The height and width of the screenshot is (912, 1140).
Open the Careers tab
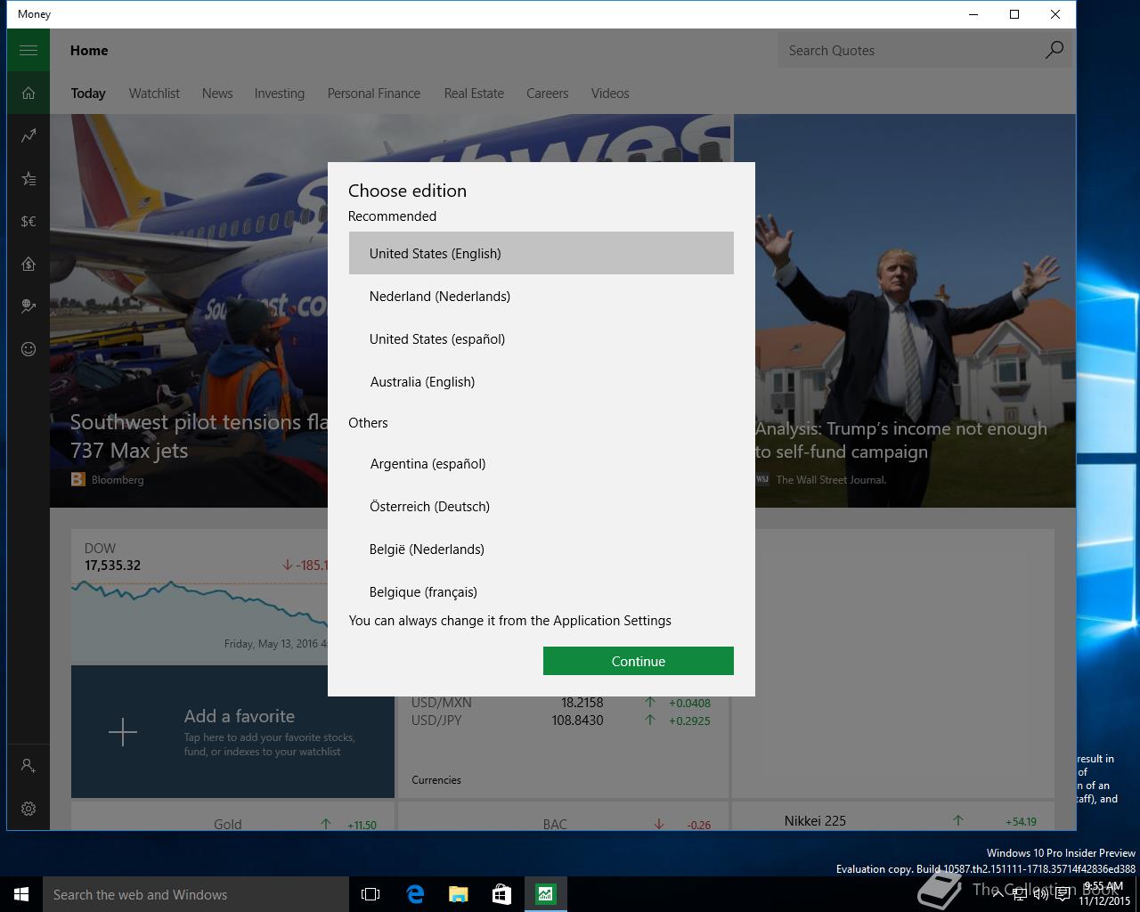547,94
